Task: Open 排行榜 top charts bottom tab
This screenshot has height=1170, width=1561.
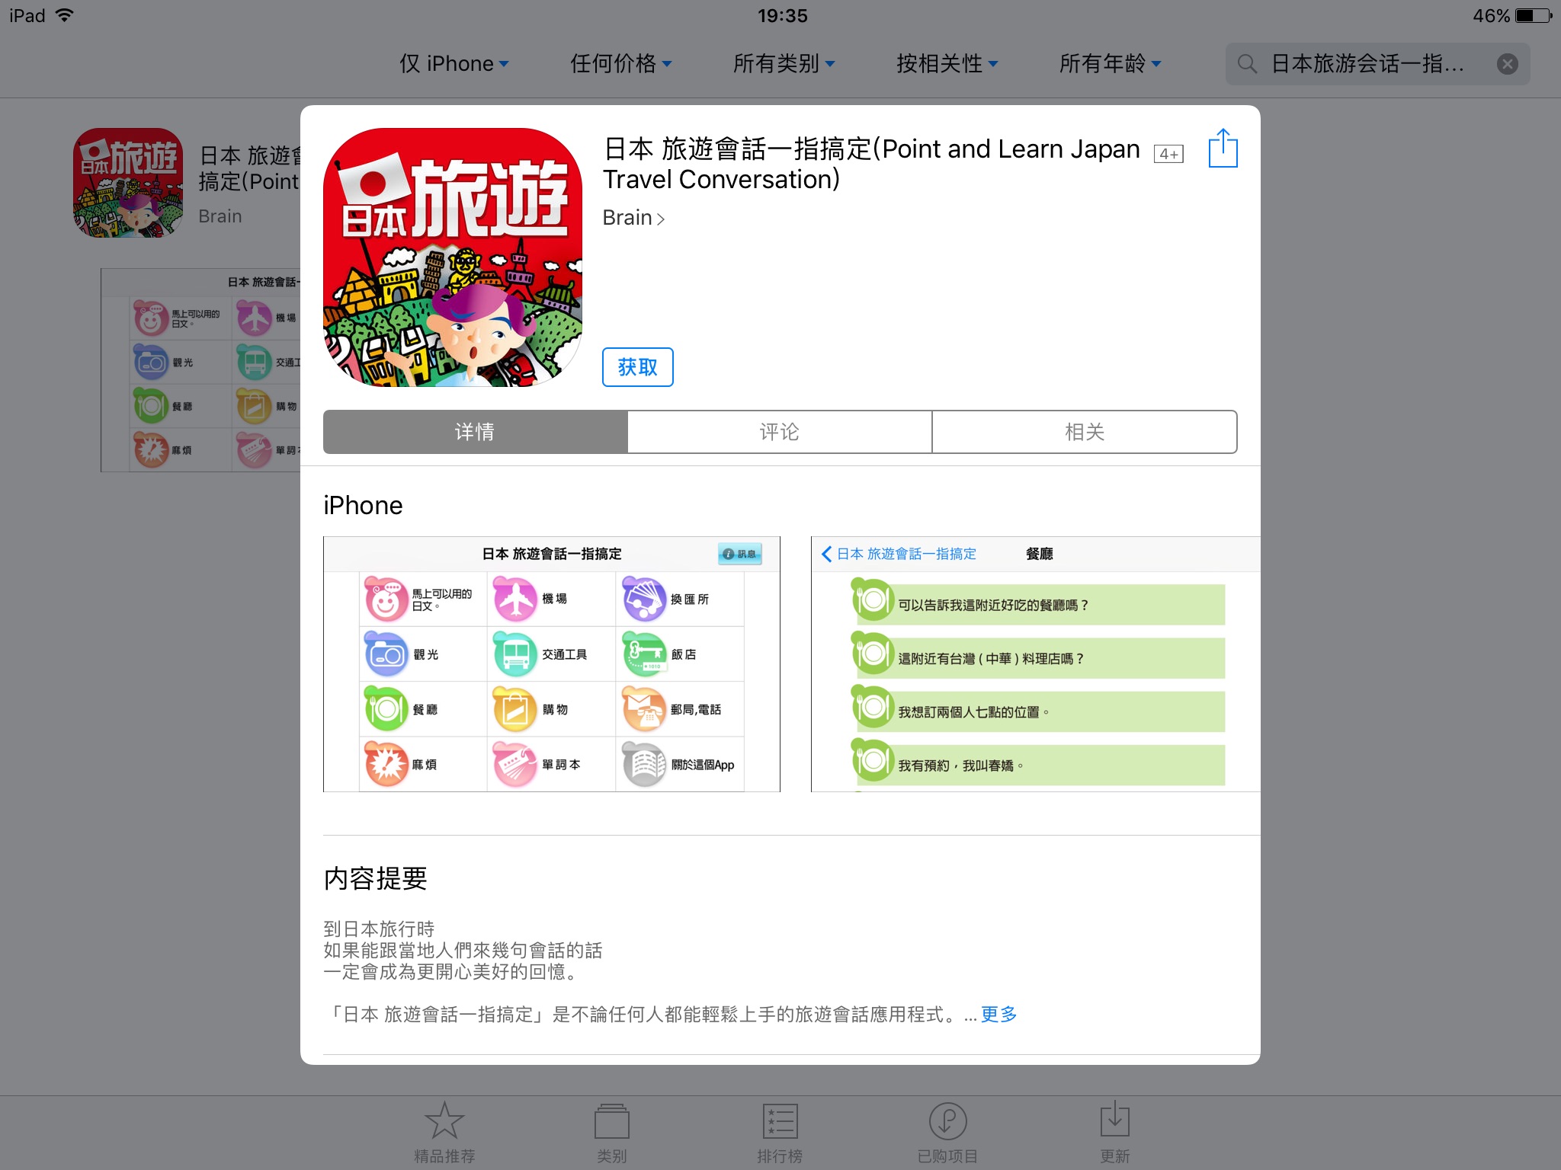Action: pos(779,1132)
